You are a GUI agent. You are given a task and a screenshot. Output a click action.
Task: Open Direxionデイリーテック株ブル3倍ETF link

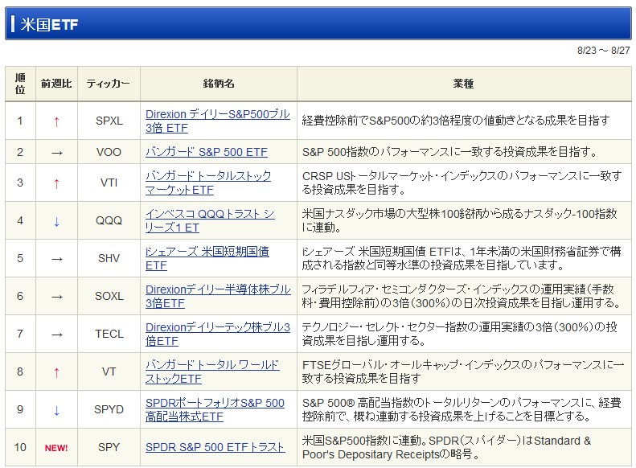[x=218, y=334]
